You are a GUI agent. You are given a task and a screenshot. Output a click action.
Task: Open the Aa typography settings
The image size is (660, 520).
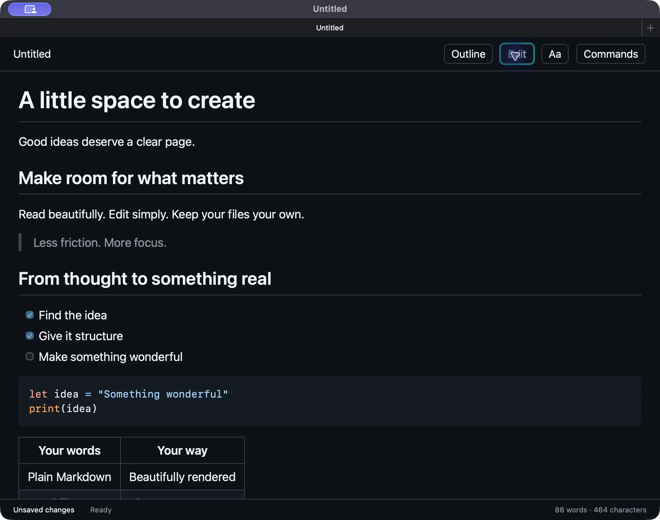click(x=555, y=54)
